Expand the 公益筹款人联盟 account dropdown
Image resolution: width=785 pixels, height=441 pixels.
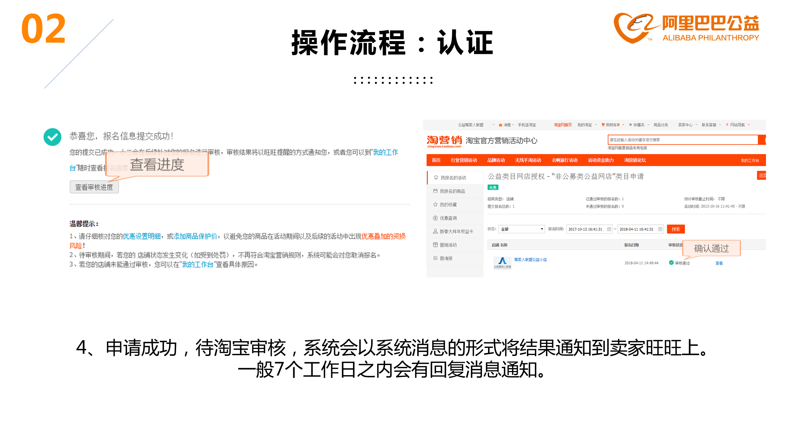pos(493,125)
